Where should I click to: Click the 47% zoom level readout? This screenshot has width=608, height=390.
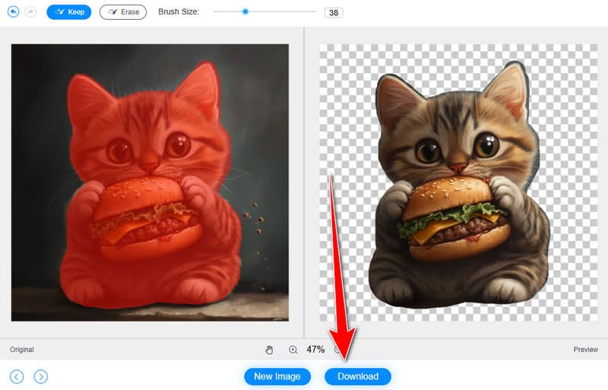click(x=315, y=350)
